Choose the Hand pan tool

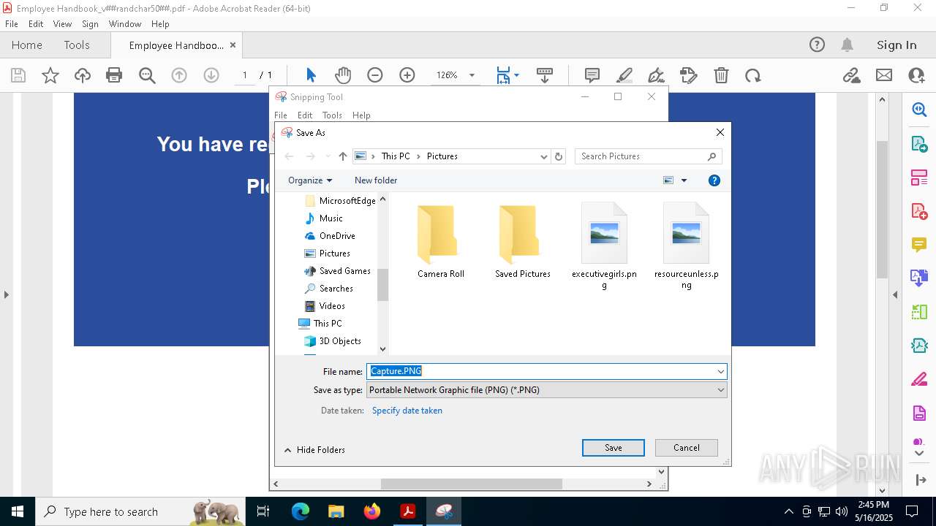tap(343, 75)
